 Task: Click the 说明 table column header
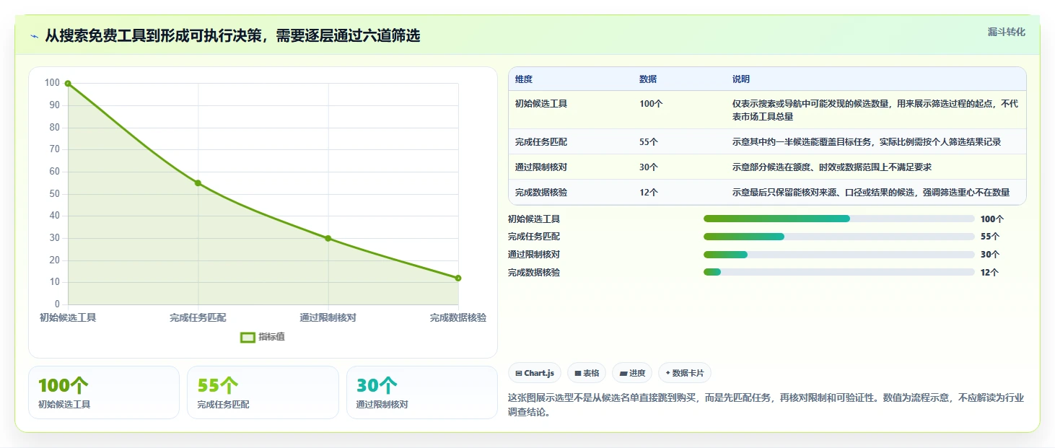(x=741, y=79)
